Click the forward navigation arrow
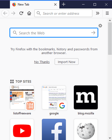The width and height of the screenshot is (112, 140). (13, 13)
